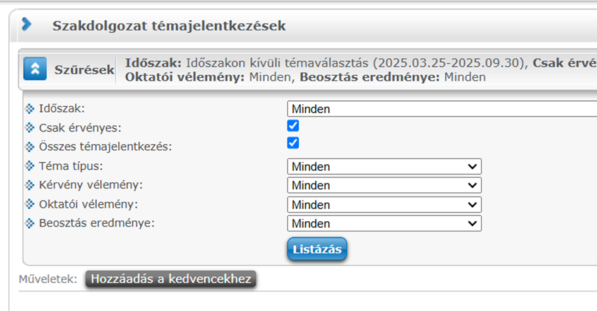The width and height of the screenshot is (597, 311).
Task: Toggle the Összes témajelentkezés checkbox
Action: click(x=293, y=143)
